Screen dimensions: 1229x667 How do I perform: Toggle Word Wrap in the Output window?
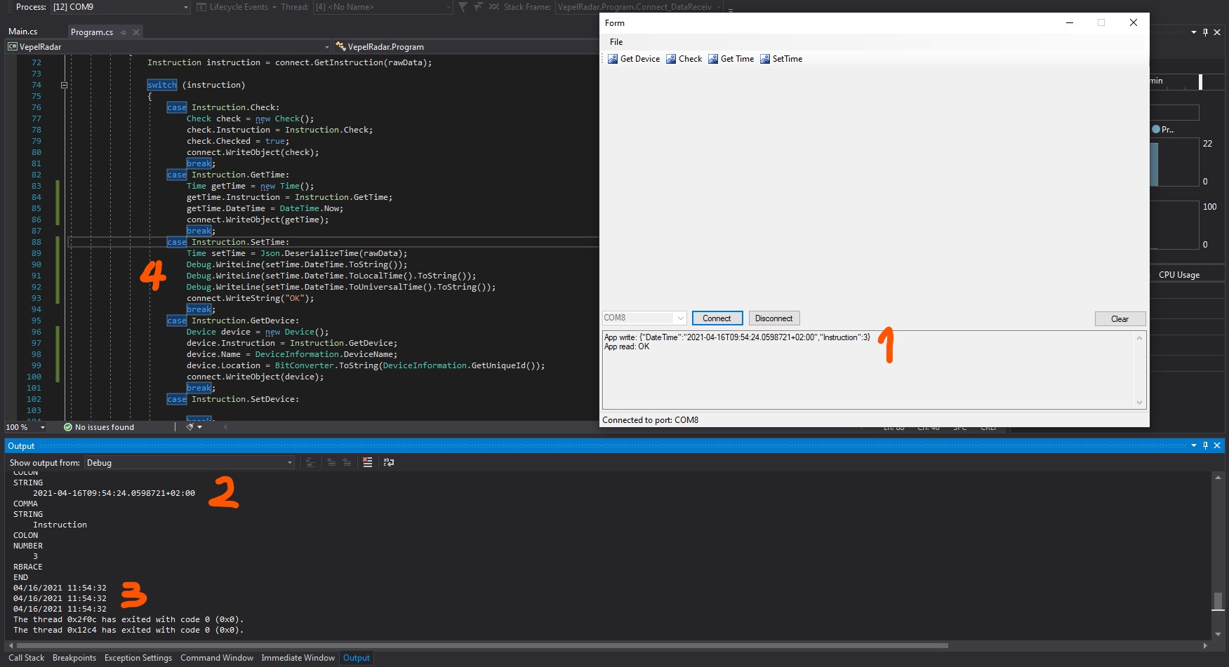click(388, 462)
